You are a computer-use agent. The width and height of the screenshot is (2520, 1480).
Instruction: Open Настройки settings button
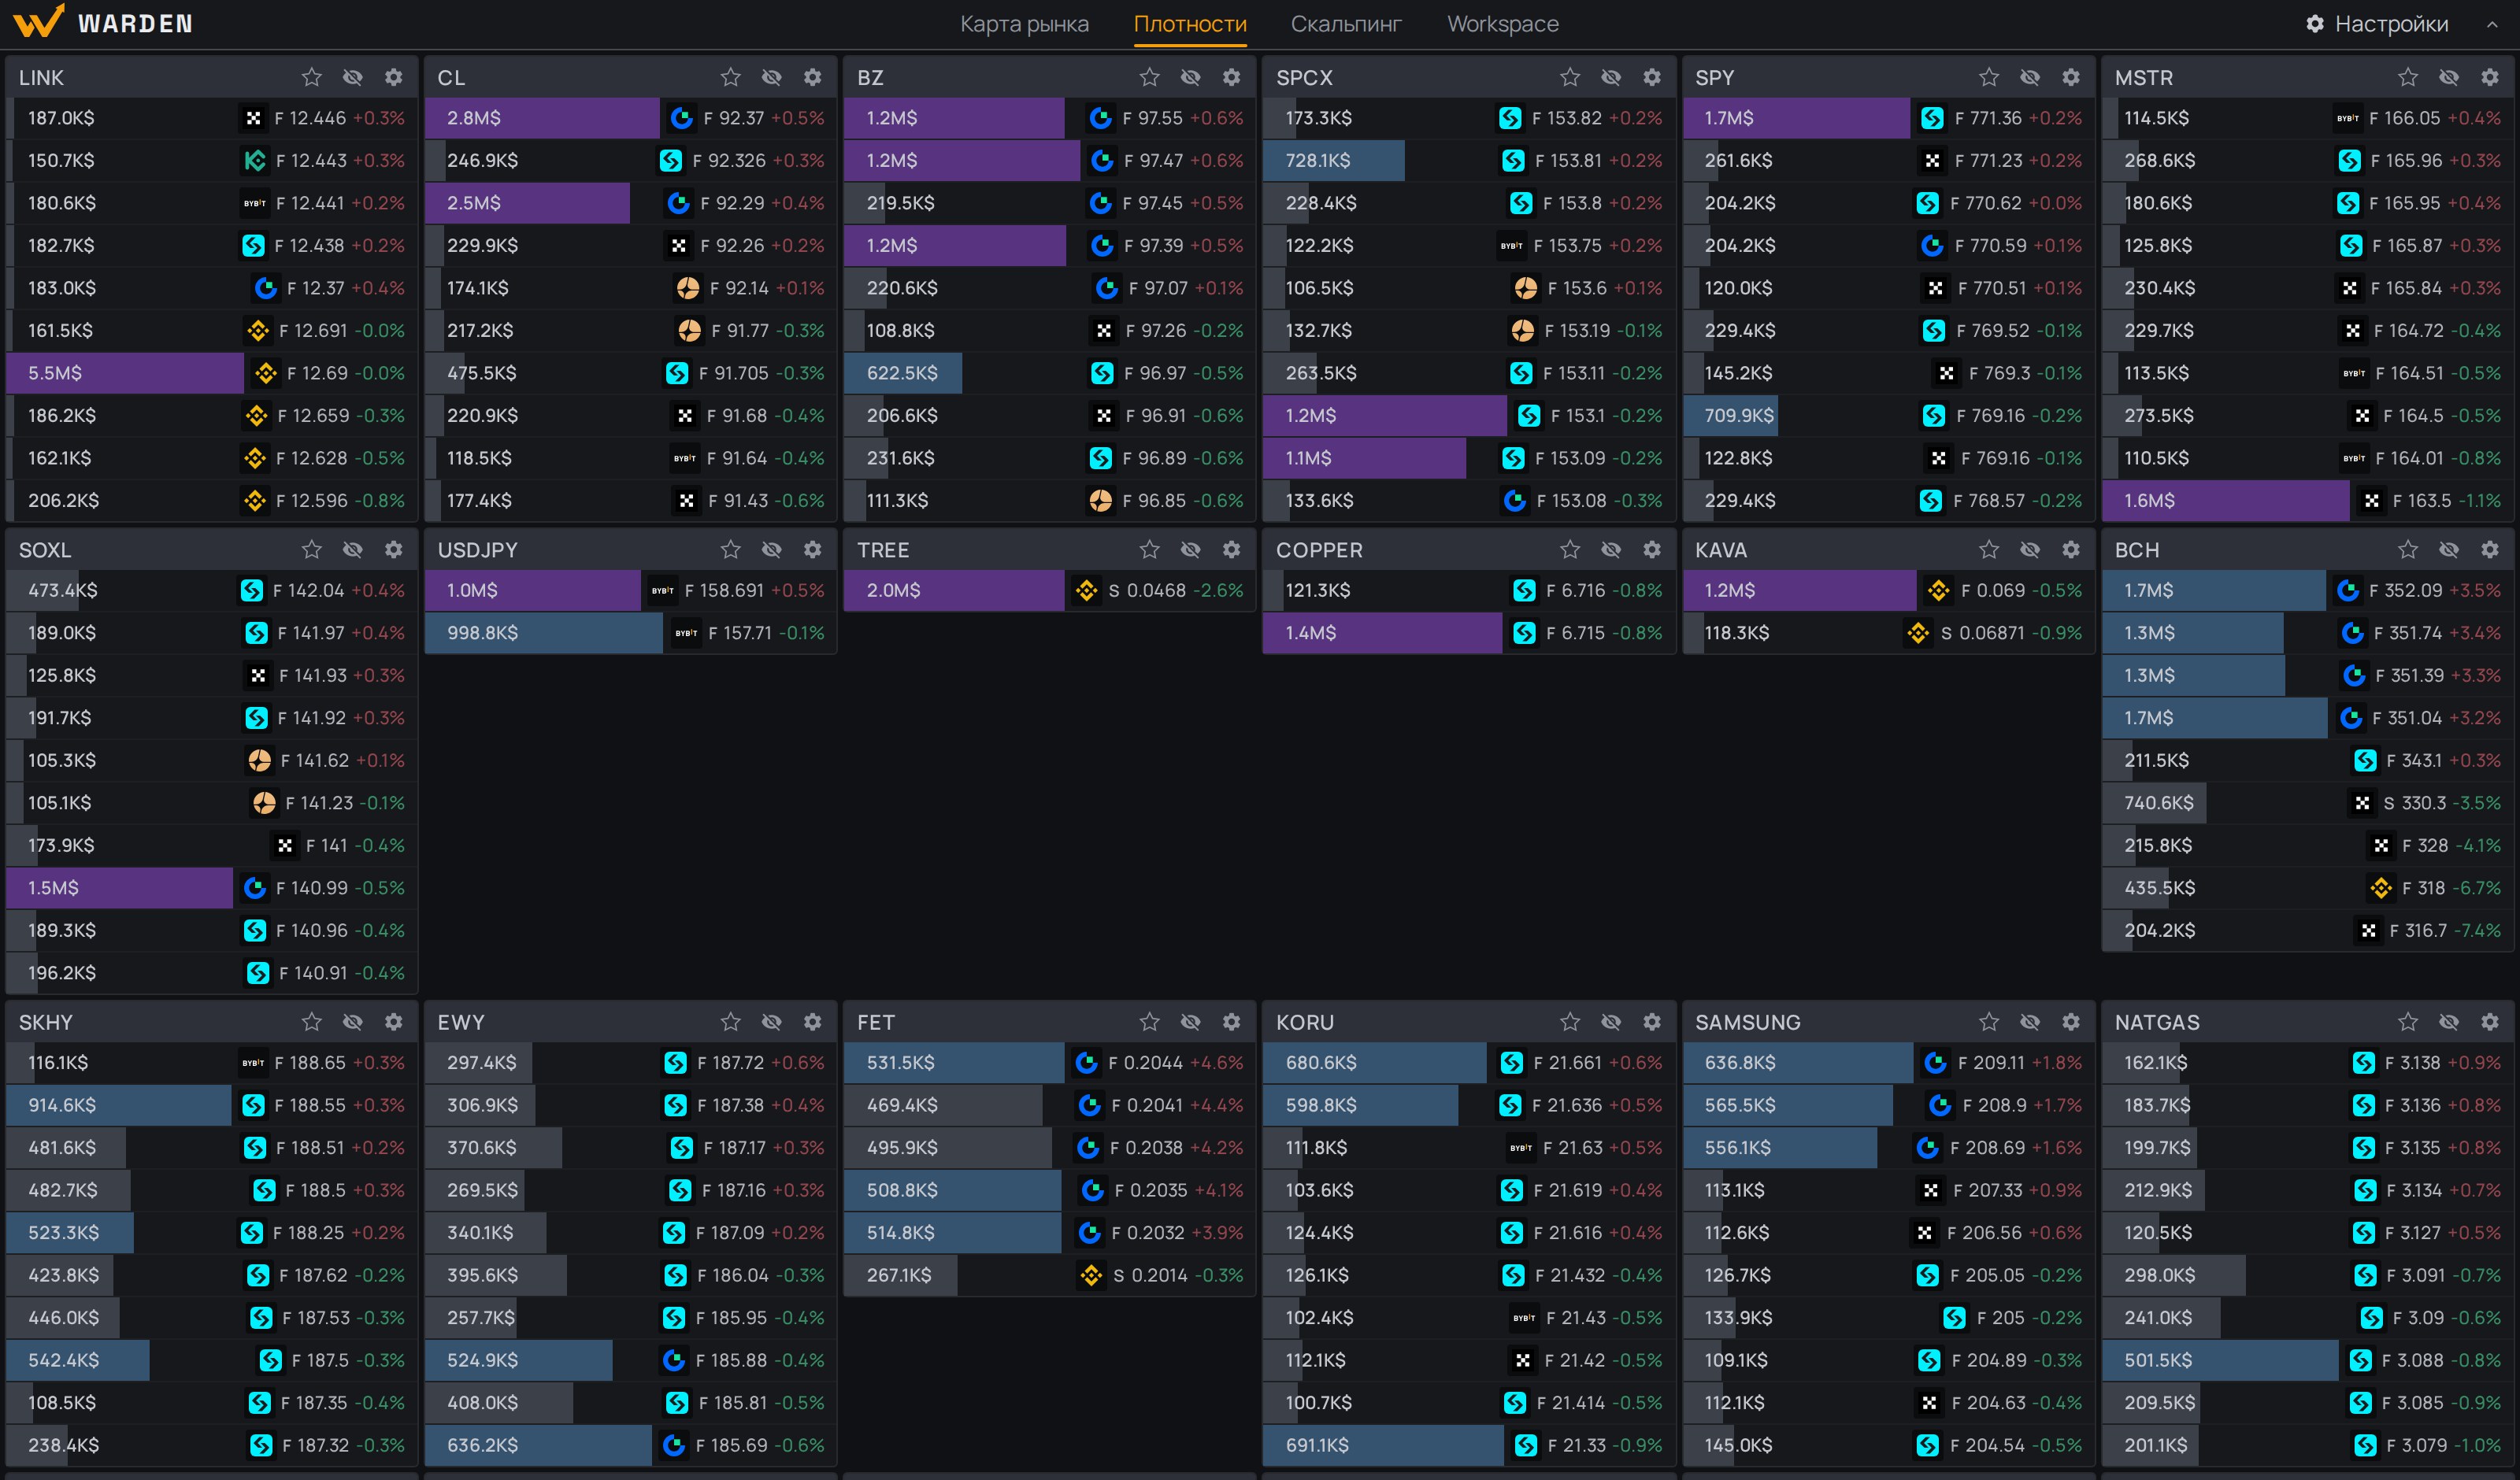click(x=2377, y=24)
